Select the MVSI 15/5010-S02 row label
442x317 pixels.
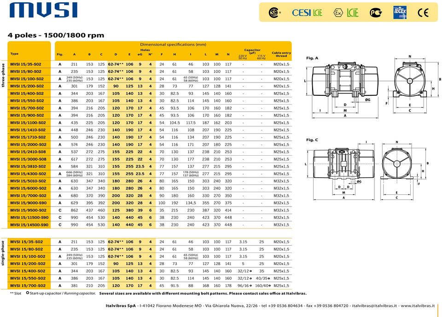pos(28,181)
